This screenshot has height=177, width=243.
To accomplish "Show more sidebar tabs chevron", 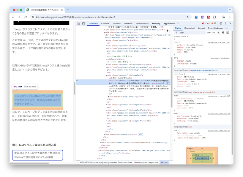I will 227,28.
